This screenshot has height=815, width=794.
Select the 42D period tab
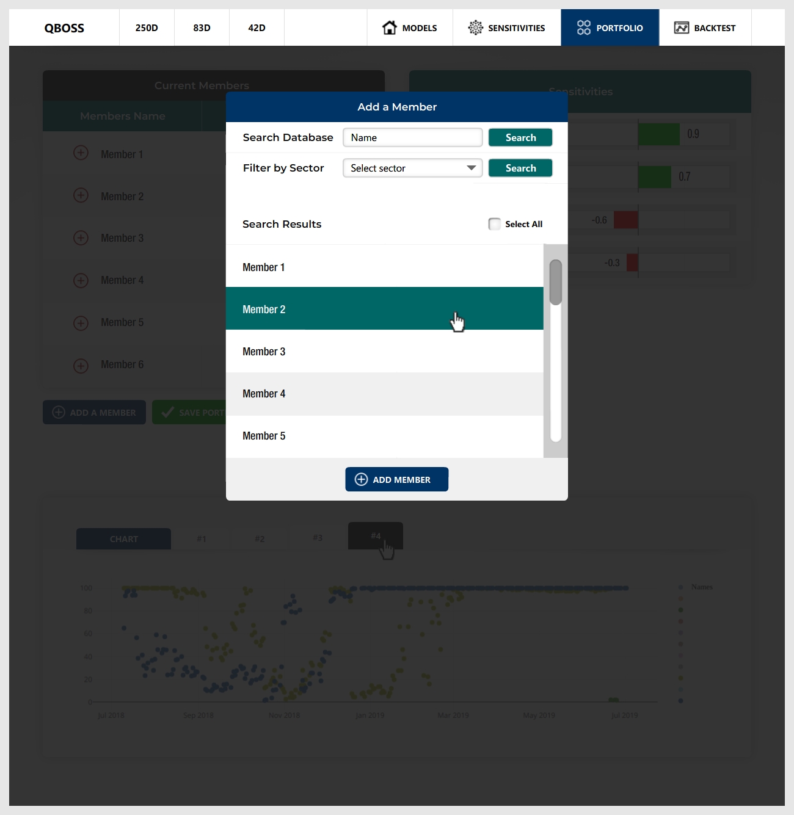pos(257,27)
